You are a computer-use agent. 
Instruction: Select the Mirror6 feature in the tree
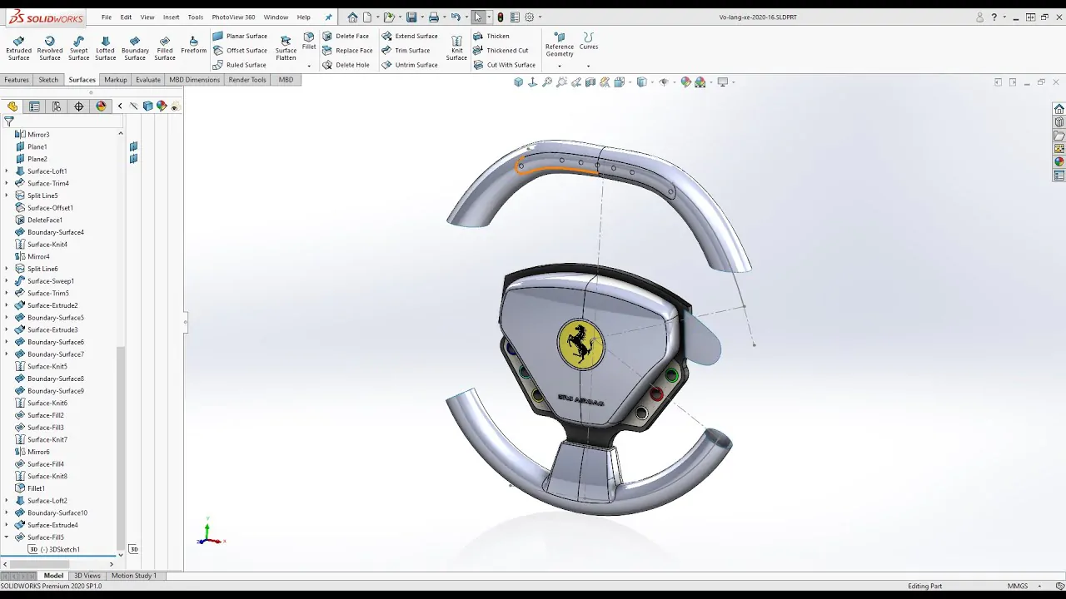38,452
